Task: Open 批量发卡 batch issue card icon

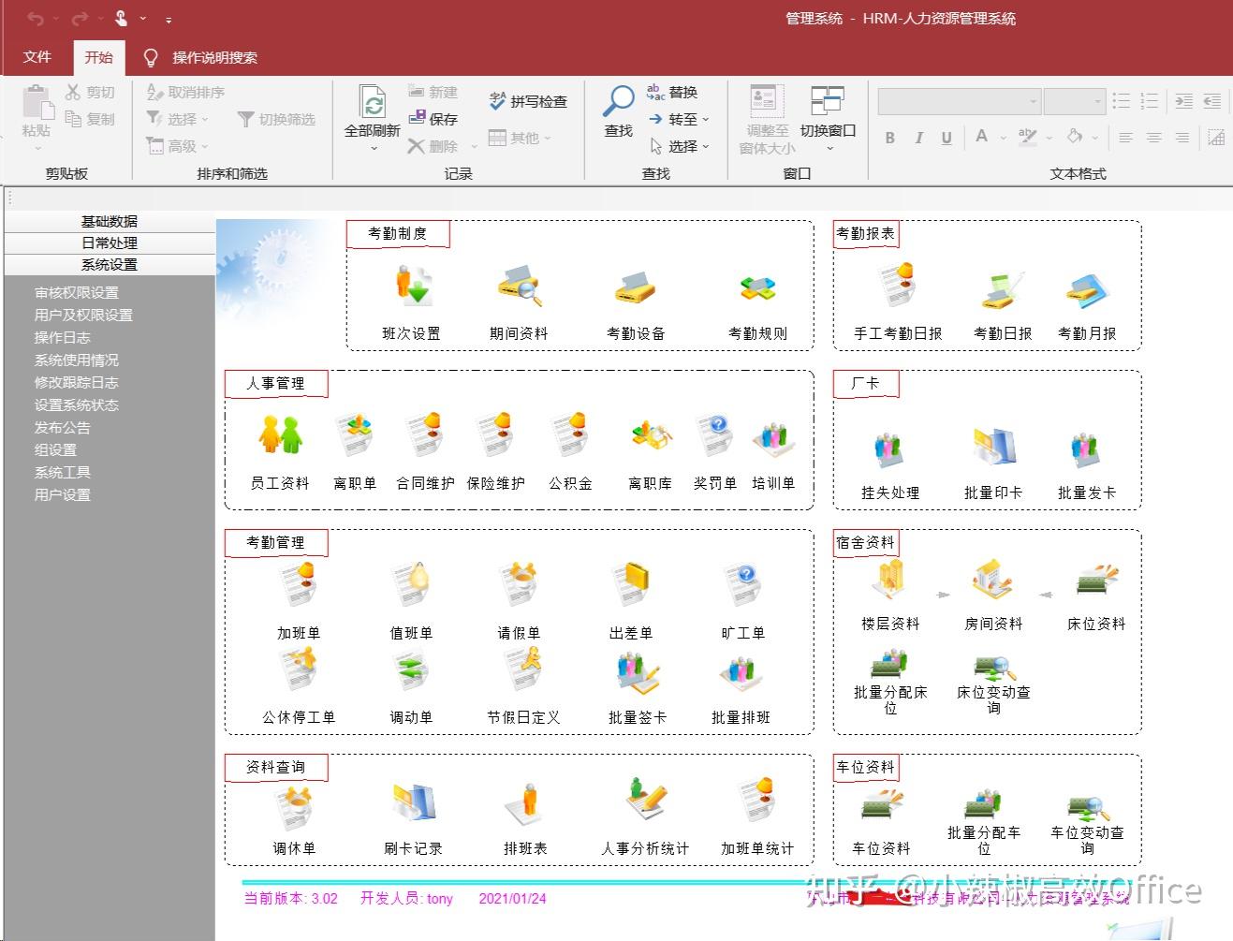Action: pos(1085,450)
